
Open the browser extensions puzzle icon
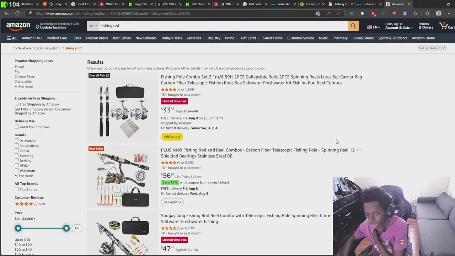coord(416,13)
